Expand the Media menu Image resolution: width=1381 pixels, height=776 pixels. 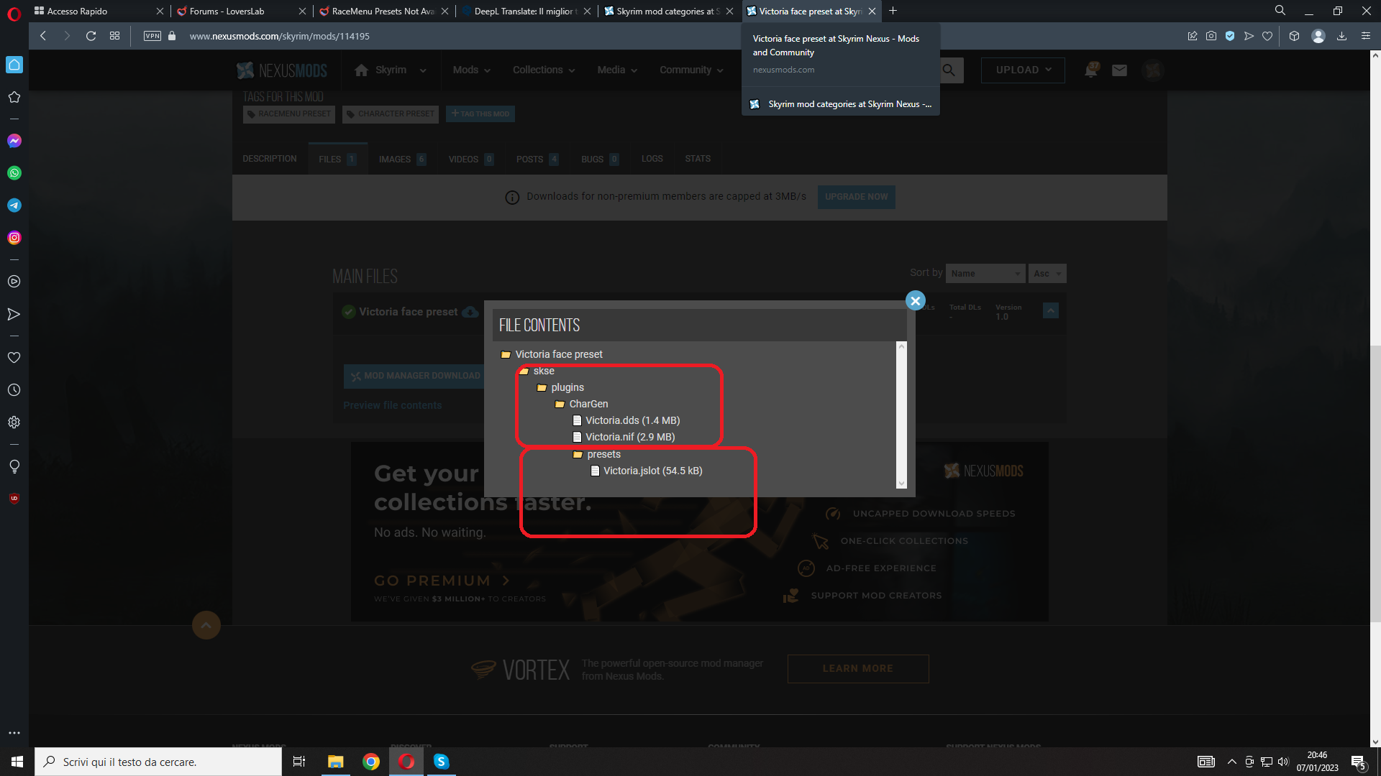(x=617, y=70)
